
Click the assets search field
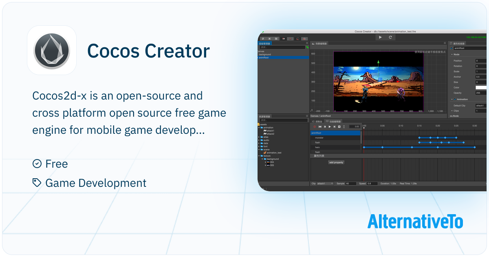284,120
